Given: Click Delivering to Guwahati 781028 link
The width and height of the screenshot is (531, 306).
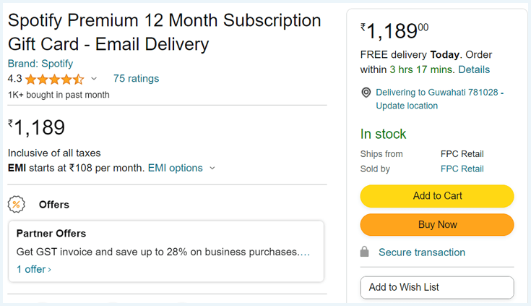Looking at the screenshot, I should (439, 93).
